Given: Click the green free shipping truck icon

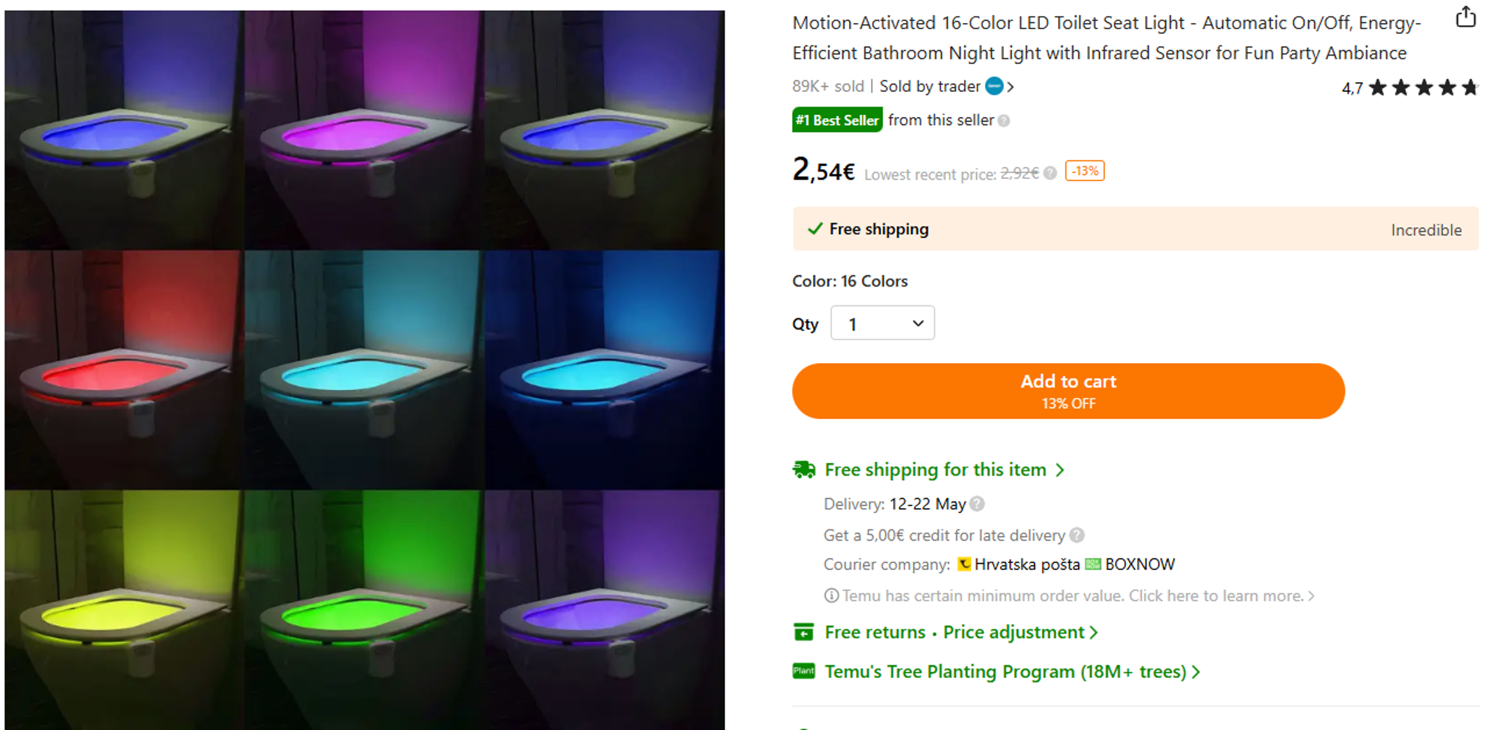Looking at the screenshot, I should (x=804, y=470).
